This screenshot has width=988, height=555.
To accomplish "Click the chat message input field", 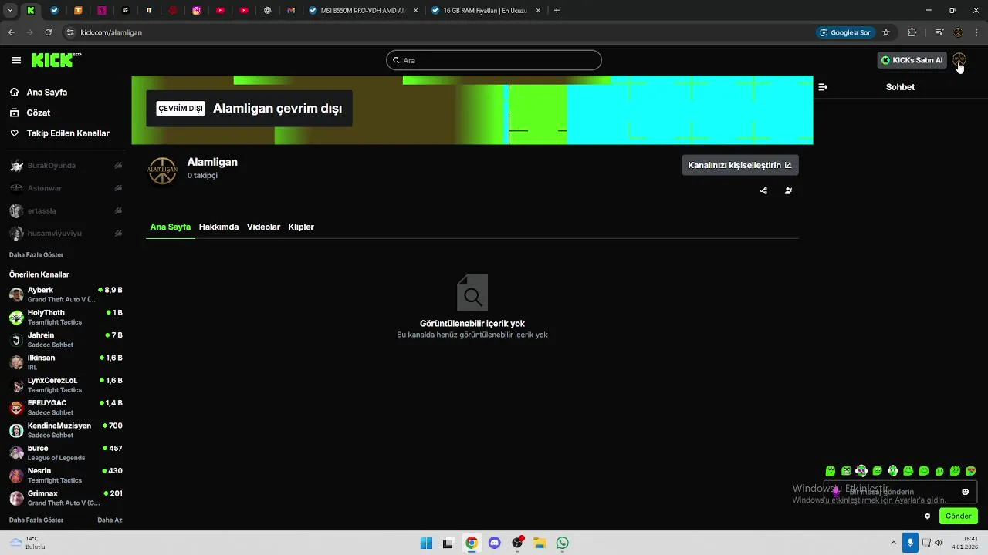I will [x=900, y=492].
